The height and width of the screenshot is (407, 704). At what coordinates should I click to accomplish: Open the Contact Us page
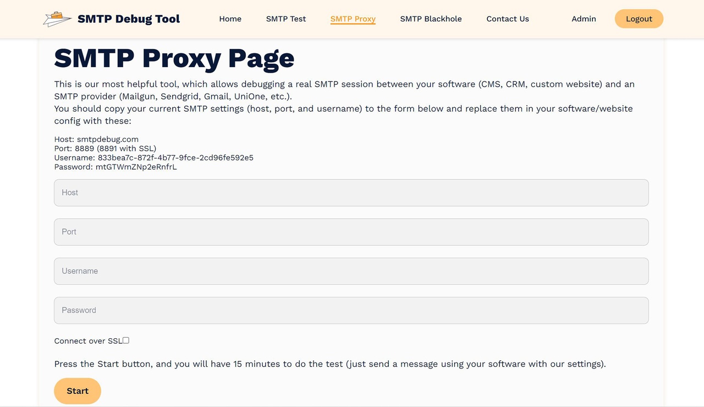click(x=507, y=18)
